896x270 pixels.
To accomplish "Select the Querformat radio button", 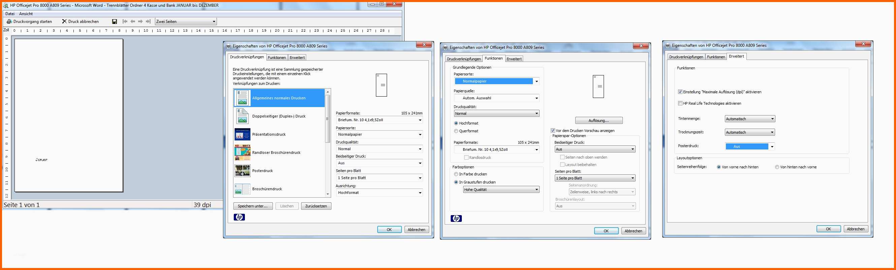I will tap(456, 131).
